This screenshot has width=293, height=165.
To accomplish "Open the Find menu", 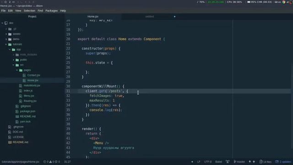I will click(40, 11).
